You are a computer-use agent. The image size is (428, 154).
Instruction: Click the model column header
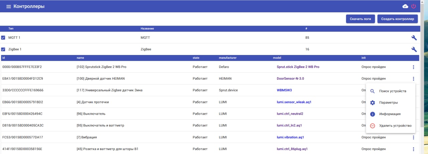(277, 58)
